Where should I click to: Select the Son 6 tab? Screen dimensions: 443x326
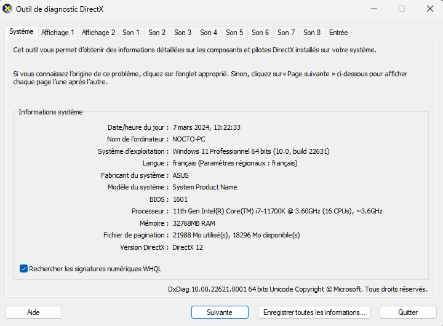pyautogui.click(x=260, y=33)
